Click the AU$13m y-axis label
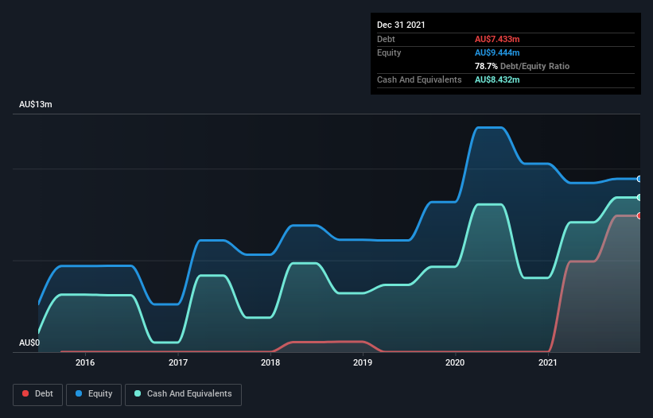 click(x=36, y=104)
